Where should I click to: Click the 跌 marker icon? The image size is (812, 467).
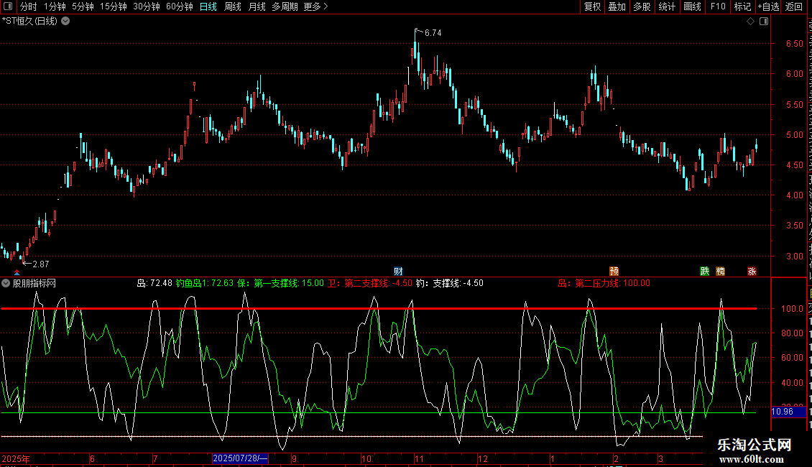pos(705,272)
